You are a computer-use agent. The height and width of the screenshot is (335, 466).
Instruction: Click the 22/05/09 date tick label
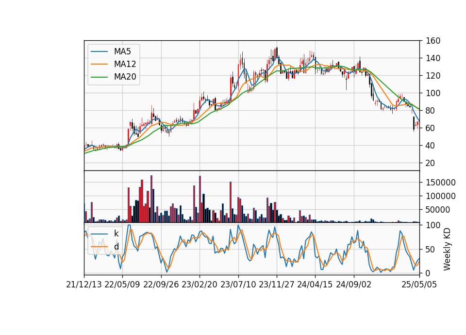(122, 285)
